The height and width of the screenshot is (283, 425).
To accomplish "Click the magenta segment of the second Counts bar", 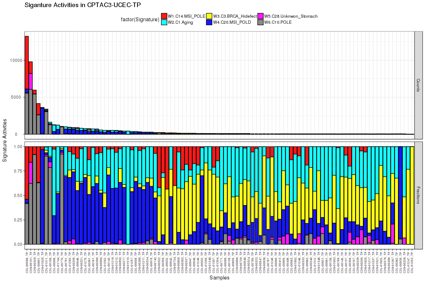I will click(31, 81).
